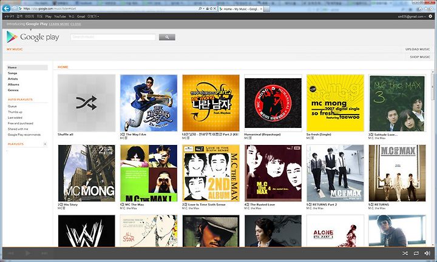The image size is (437, 262).
Task: Open the His Story MC MONG album cover
Action: click(x=86, y=173)
